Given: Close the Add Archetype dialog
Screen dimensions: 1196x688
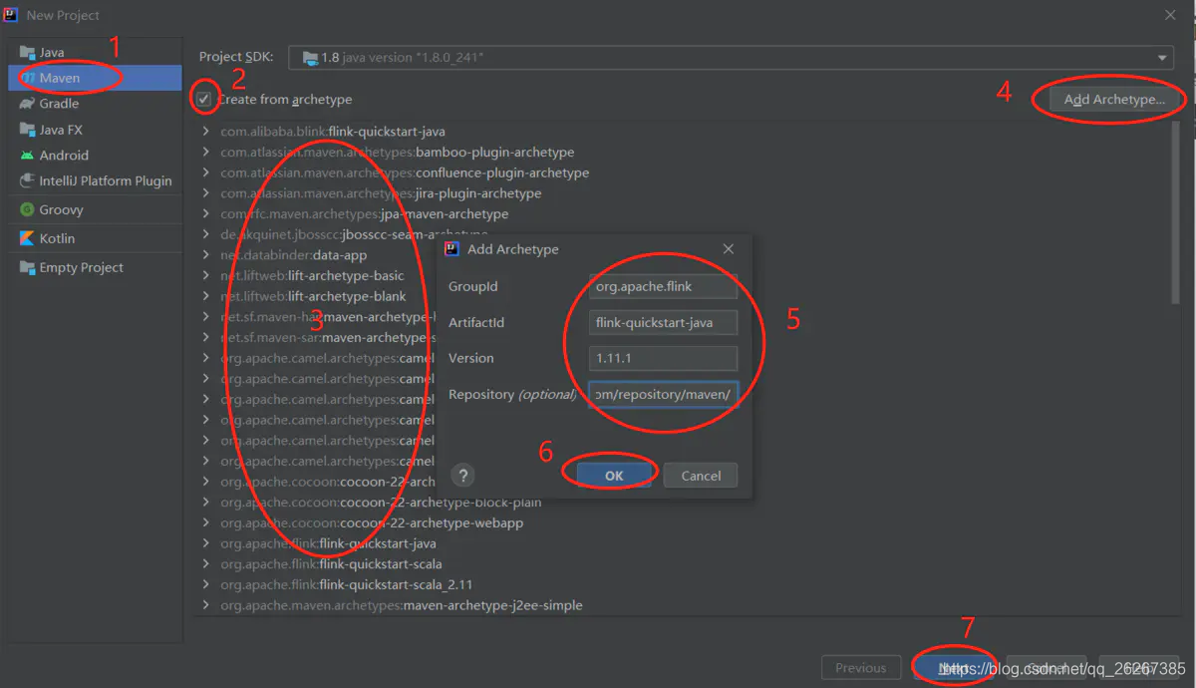Looking at the screenshot, I should pos(729,249).
